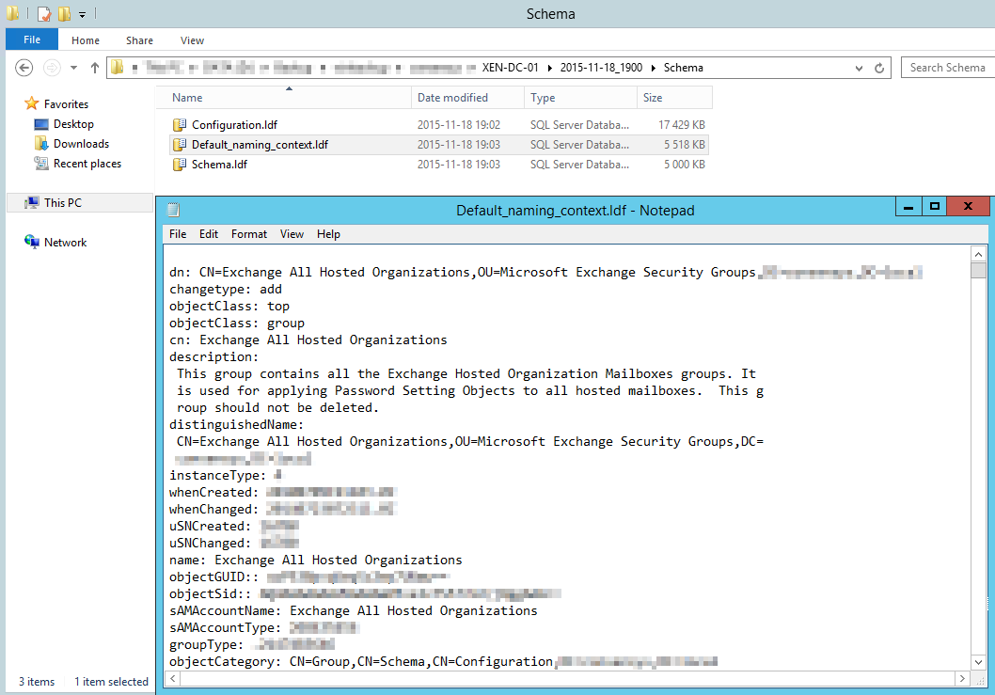Select the Configuration.ldf file
Image resolution: width=995 pixels, height=695 pixels.
pos(235,124)
